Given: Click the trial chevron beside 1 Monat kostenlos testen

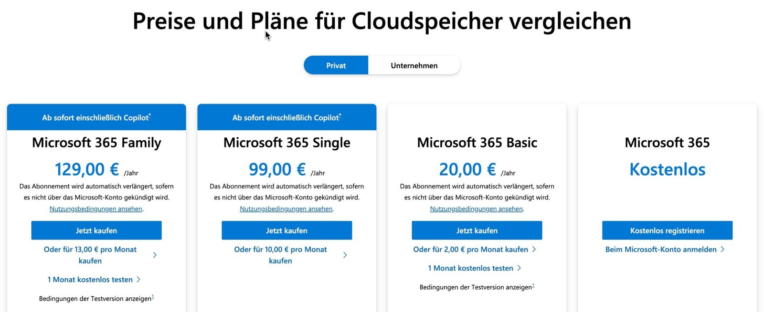Looking at the screenshot, I should click(x=138, y=280).
